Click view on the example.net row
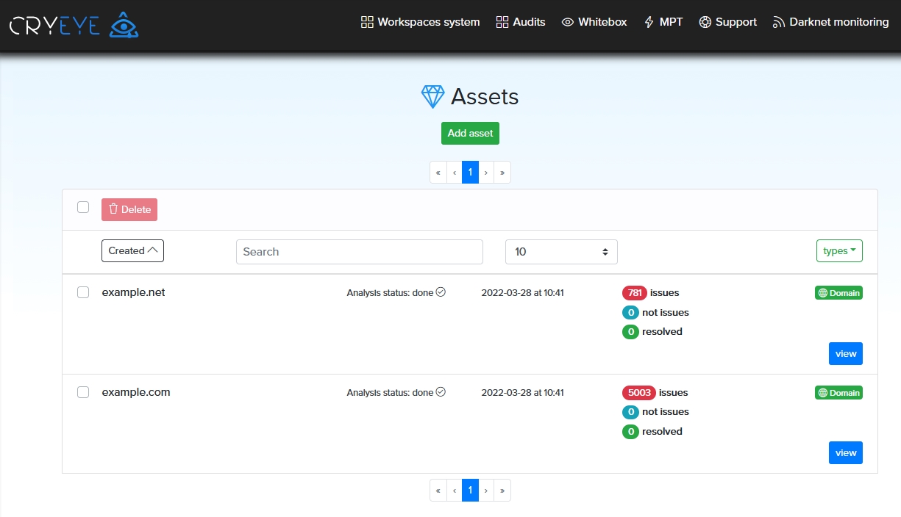The width and height of the screenshot is (901, 517). point(845,353)
